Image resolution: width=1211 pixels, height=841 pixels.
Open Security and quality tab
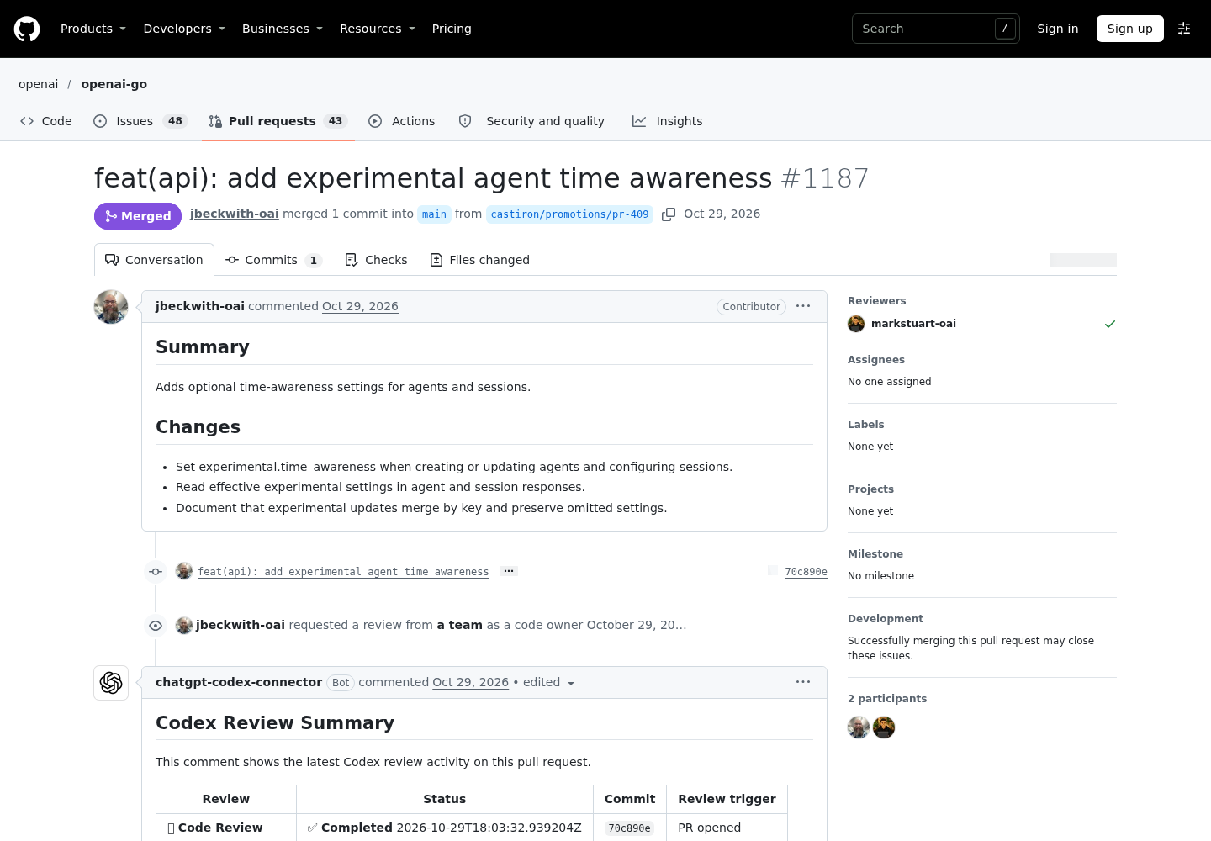(531, 121)
